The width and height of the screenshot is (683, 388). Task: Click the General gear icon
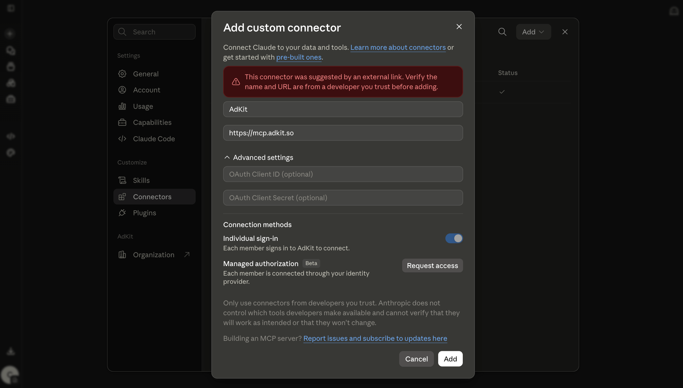(122, 74)
